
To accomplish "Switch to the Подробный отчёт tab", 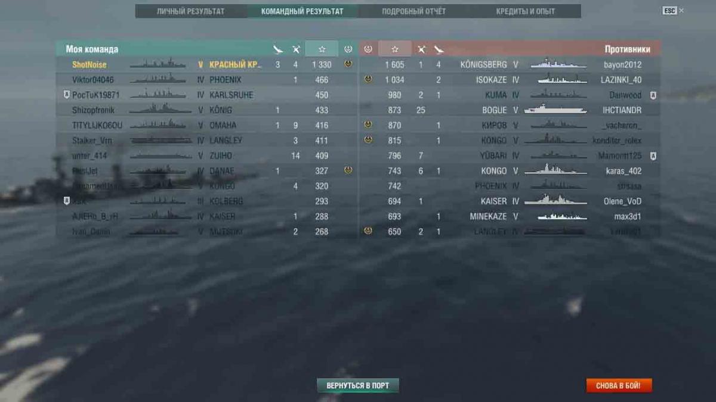I will pos(413,11).
